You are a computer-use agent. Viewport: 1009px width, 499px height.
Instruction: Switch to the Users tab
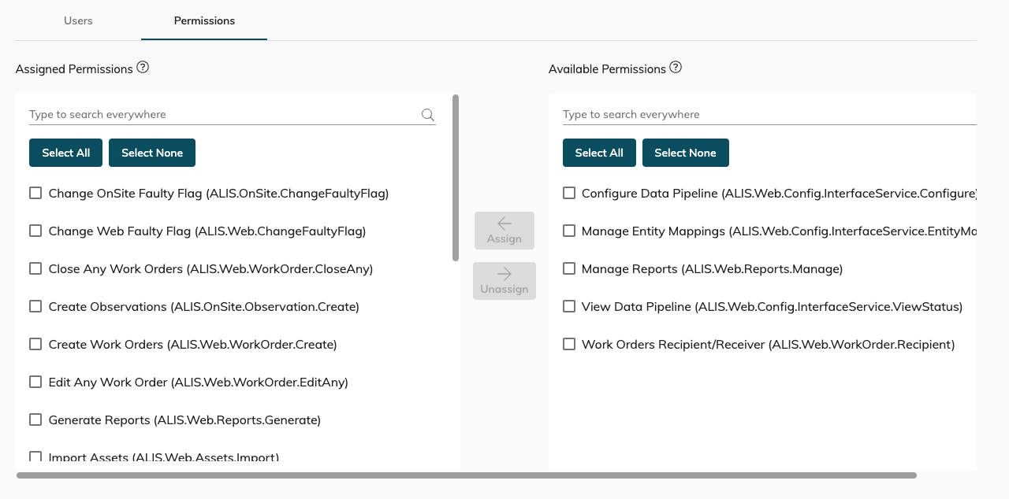[78, 20]
